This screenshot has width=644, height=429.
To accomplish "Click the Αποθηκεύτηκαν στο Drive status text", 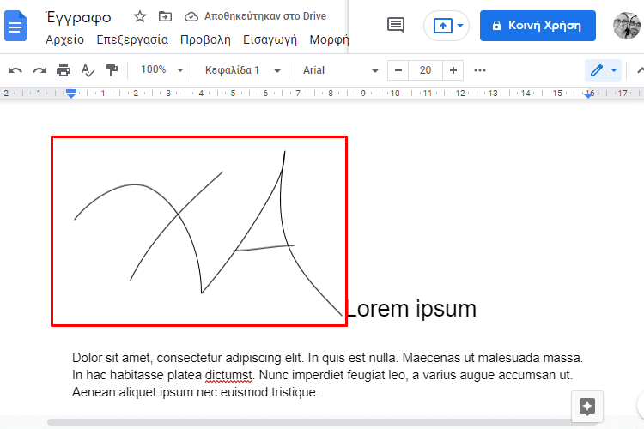I will point(265,16).
